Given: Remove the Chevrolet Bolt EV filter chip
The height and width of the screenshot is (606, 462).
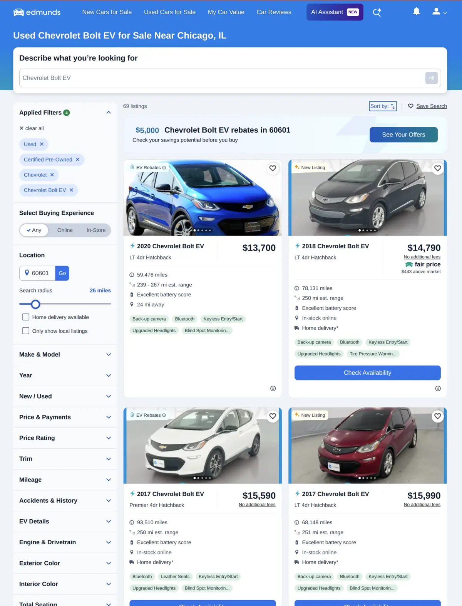Looking at the screenshot, I should (x=71, y=190).
